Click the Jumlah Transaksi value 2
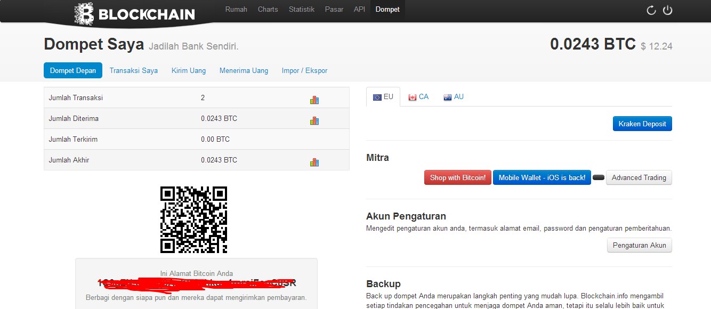 pyautogui.click(x=203, y=97)
